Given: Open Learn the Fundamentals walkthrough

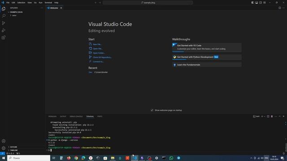Looking at the screenshot, I should point(207,65).
